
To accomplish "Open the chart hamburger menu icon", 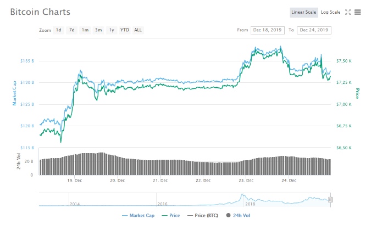I will pos(357,12).
